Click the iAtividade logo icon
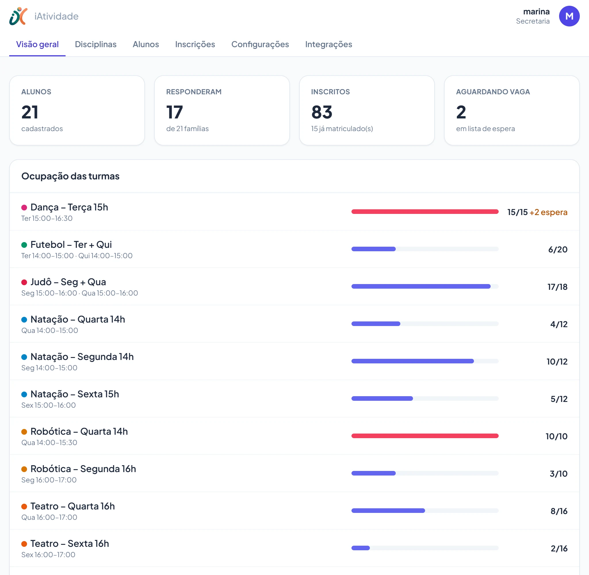Viewport: 589px width, 575px height. (x=18, y=16)
